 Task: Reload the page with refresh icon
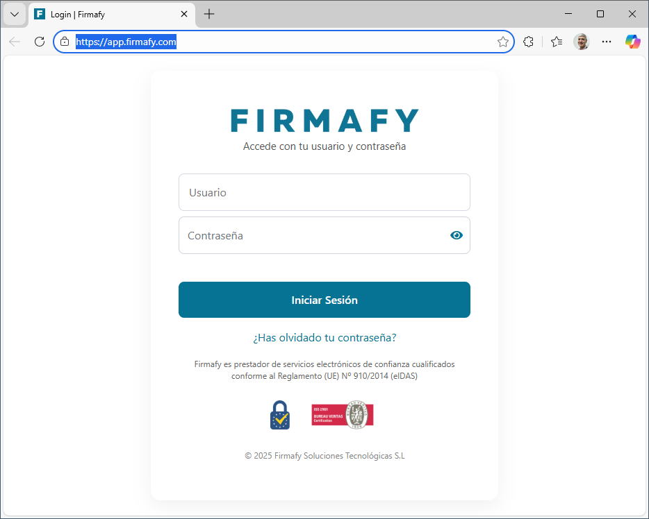tap(40, 42)
